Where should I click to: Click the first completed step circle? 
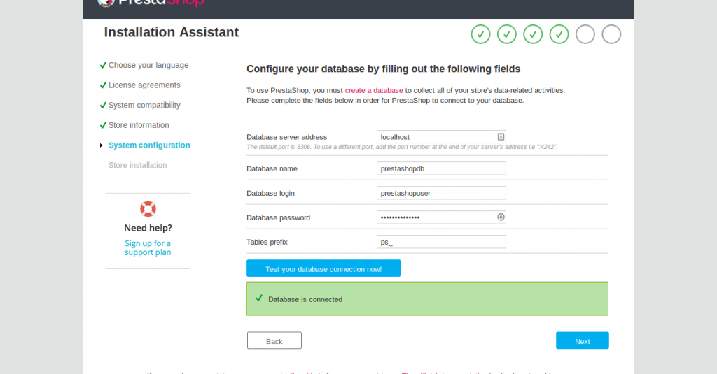[x=480, y=34]
